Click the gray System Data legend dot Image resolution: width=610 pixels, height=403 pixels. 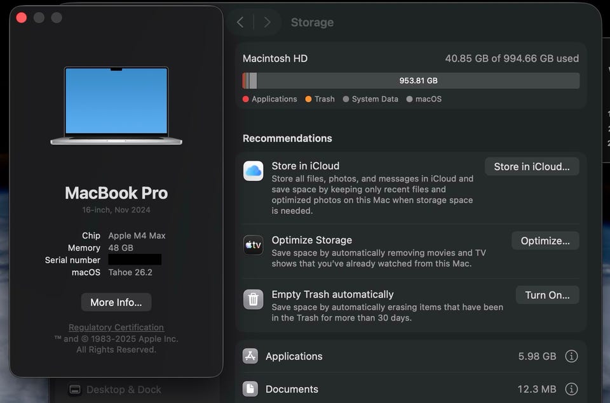[346, 99]
